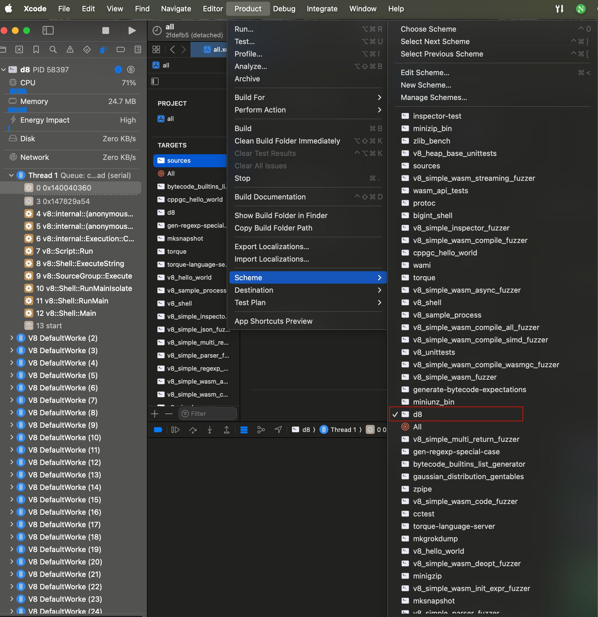Collapse Thread 1 in debug navigator

(x=12, y=175)
